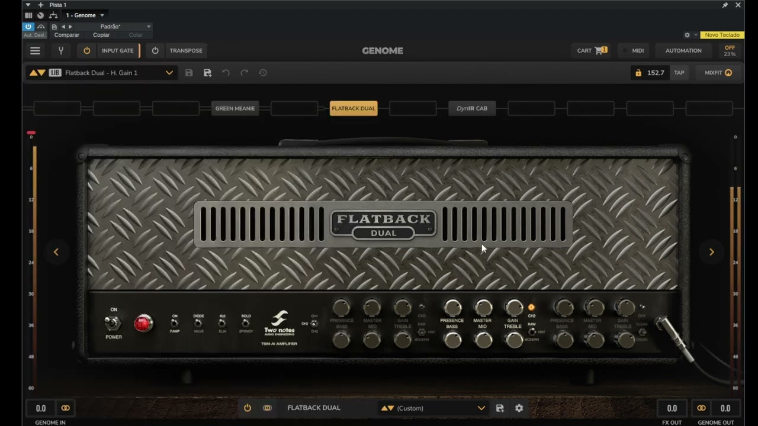
Task: Click the preset up/down arrows icon in the top bar
Action: (37, 73)
